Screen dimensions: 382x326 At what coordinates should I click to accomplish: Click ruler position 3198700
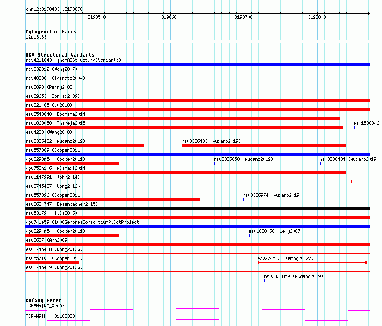pyautogui.click(x=243, y=17)
